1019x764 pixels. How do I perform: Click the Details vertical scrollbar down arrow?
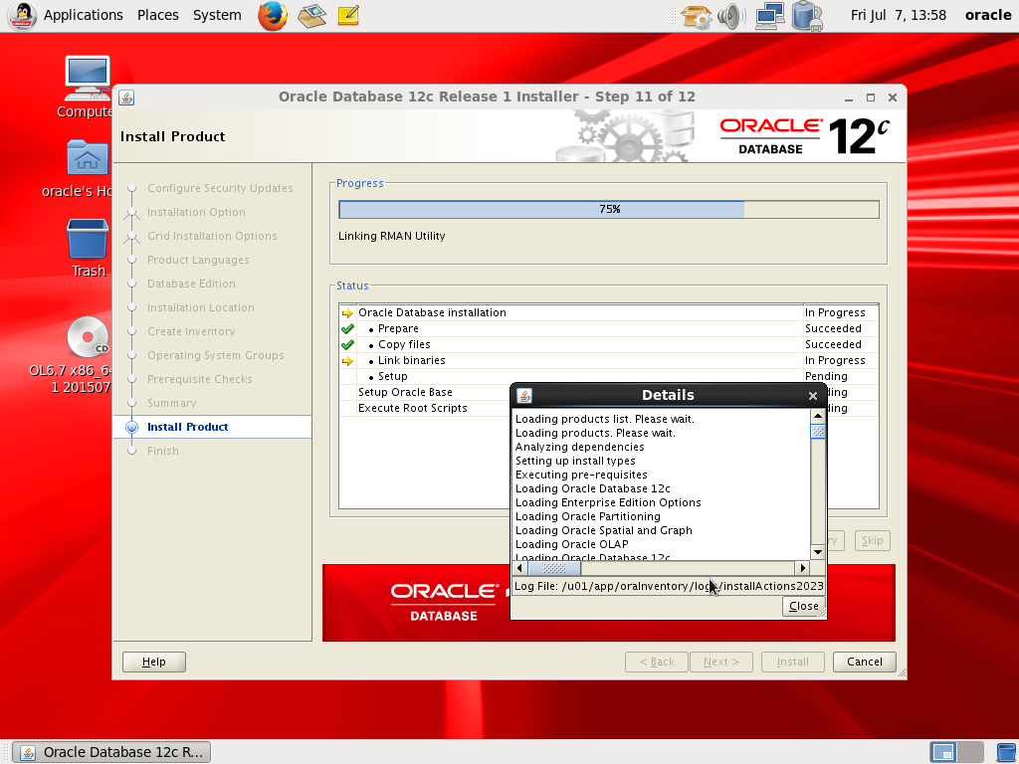pyautogui.click(x=818, y=552)
